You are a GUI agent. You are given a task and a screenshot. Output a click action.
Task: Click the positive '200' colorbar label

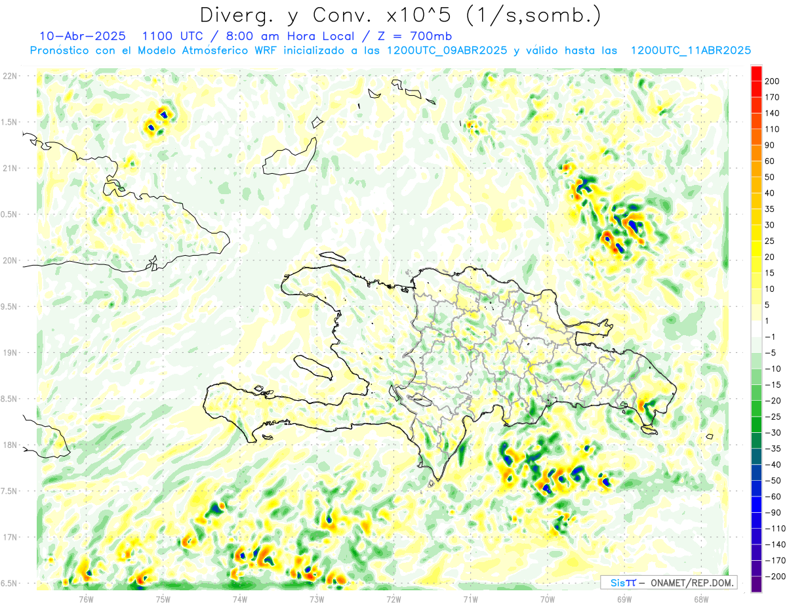click(x=773, y=81)
